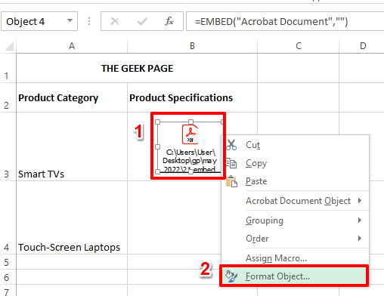Screen dimensions: 384x296
Task: Click the formula bar cancel X icon
Action: (115, 21)
